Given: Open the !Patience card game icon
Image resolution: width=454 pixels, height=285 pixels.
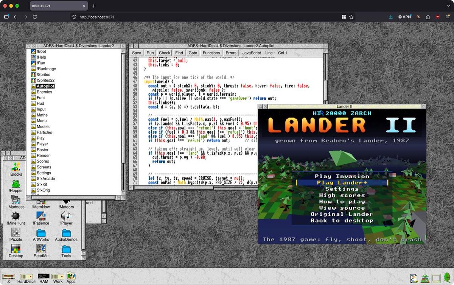Looking at the screenshot, I should point(41,218).
